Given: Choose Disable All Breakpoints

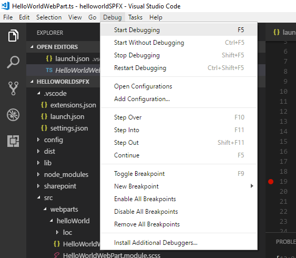Looking at the screenshot, I should coord(179,212).
